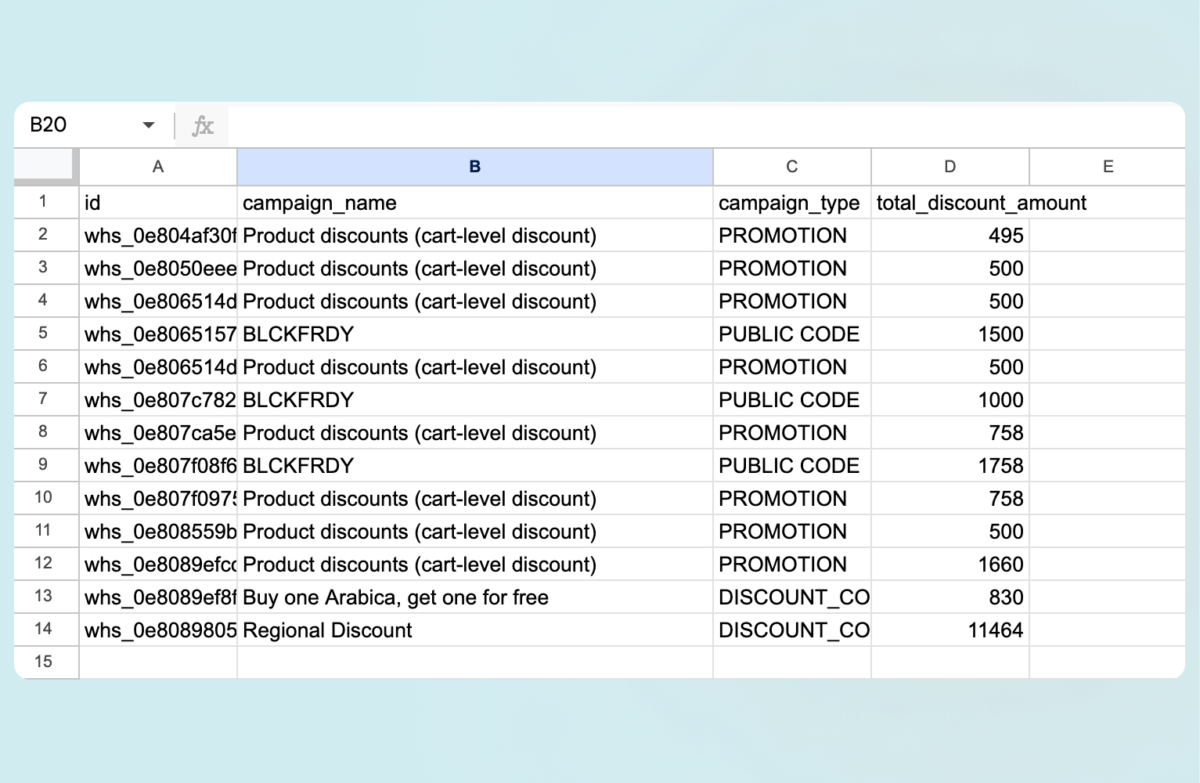Click an empty cell in row 15
The width and height of the screenshot is (1200, 783).
pos(474,662)
